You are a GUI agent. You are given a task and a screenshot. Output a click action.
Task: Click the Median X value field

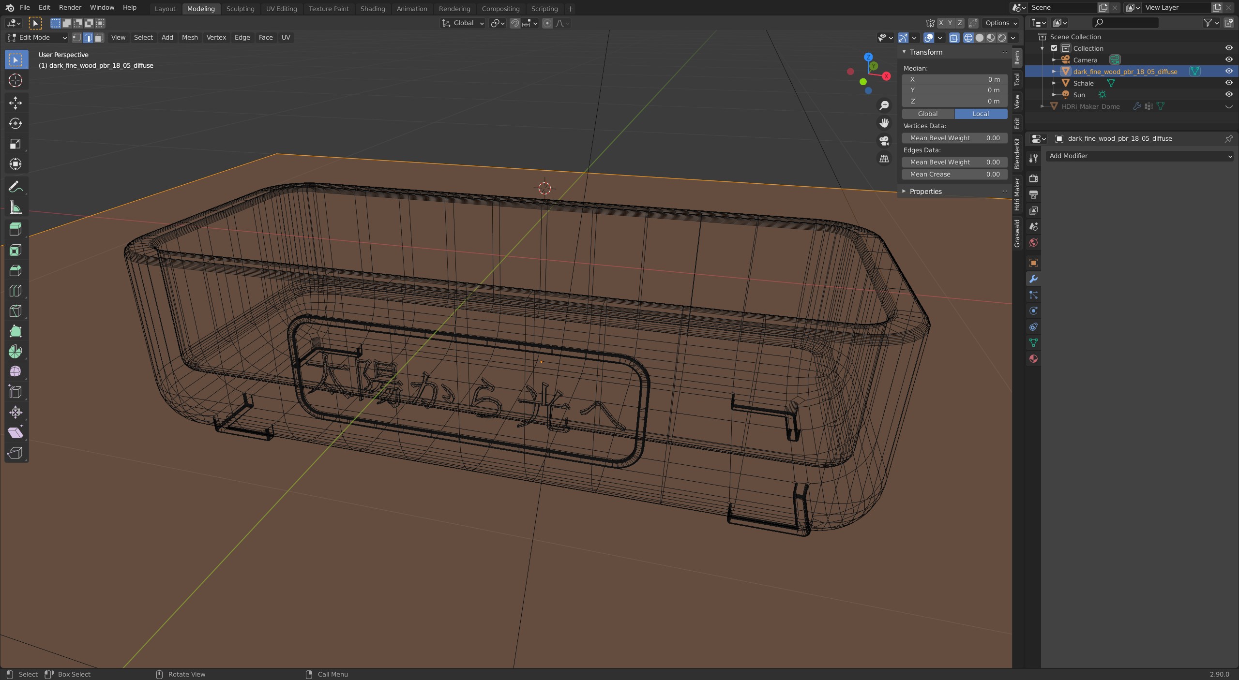tap(954, 79)
